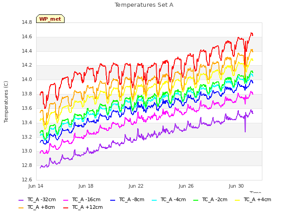289x216 pixels.
Task: Click the 14.0 y-axis tick label
Action: point(27,80)
